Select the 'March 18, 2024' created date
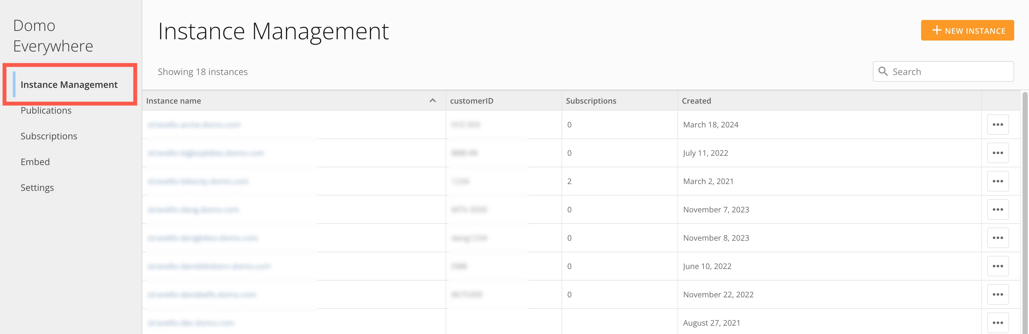The width and height of the screenshot is (1029, 334). (x=711, y=125)
